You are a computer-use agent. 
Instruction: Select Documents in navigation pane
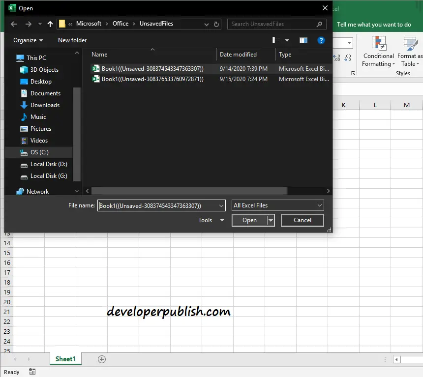click(45, 93)
